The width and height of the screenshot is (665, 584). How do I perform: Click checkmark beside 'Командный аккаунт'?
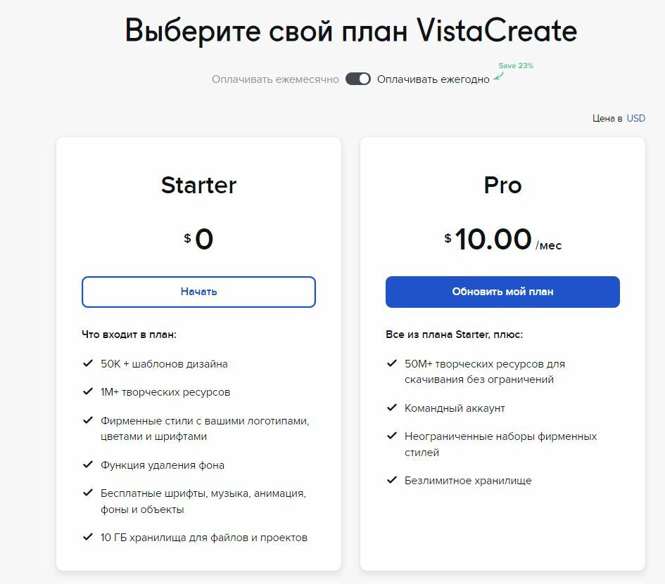tap(392, 408)
